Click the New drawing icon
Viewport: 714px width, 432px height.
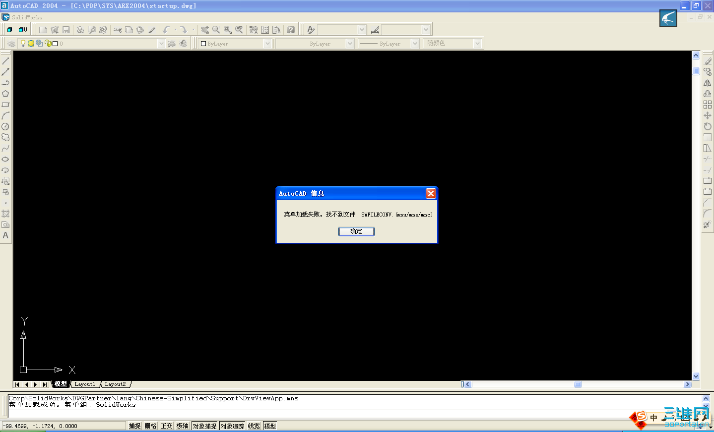click(43, 30)
